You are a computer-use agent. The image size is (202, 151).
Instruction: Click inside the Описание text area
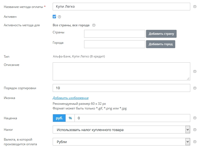tap(121, 71)
